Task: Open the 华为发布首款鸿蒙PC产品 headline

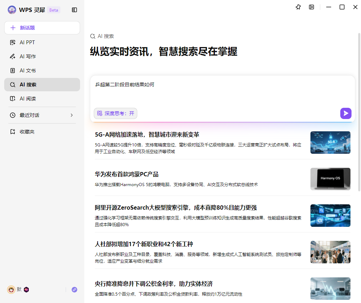Action: pyautogui.click(x=126, y=174)
